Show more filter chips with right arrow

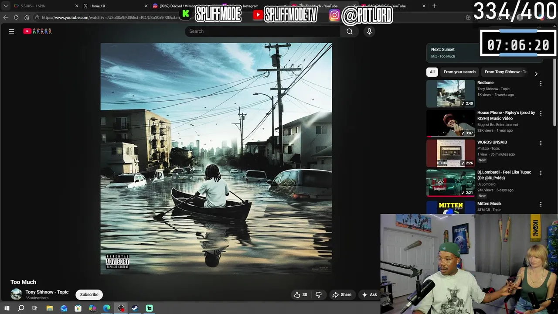[x=536, y=73]
